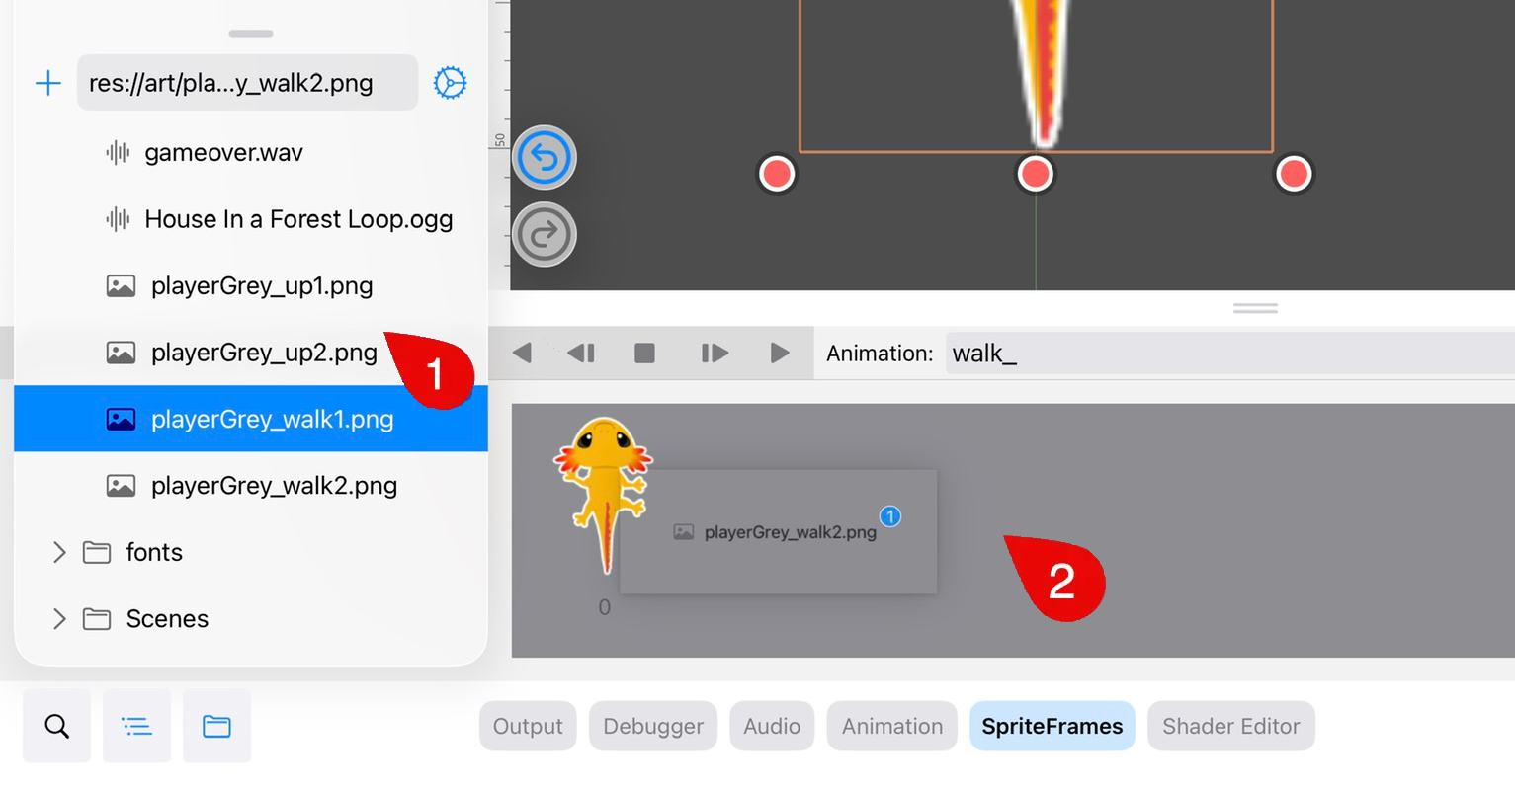
Task: Play the animation backwards
Action: [522, 353]
